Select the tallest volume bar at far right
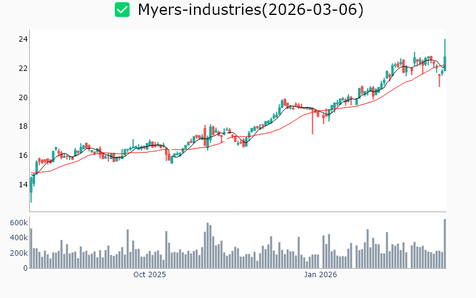Viewport: 476px width, 298px height. 444,244
